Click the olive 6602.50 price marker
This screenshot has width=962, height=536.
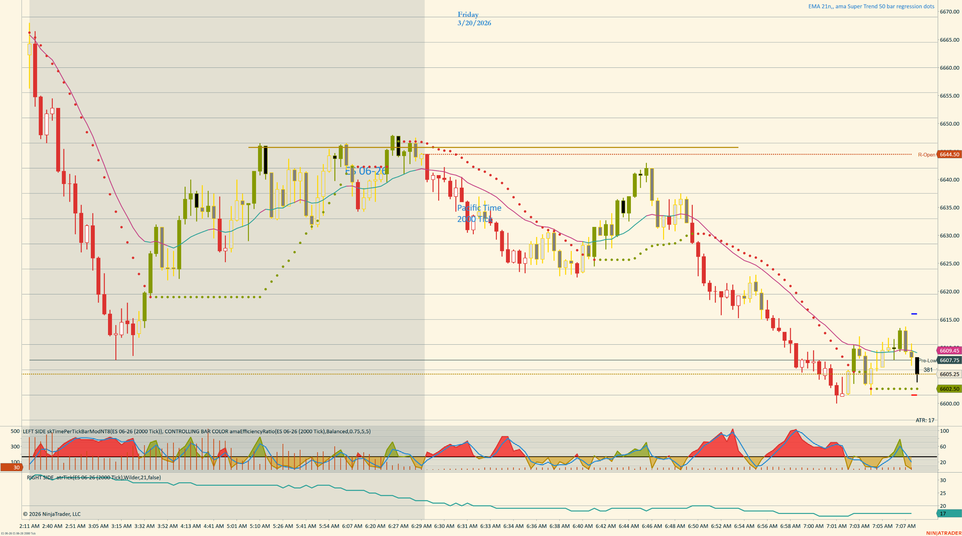pos(949,389)
